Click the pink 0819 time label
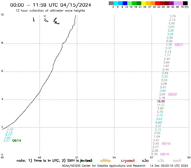 coord(166,144)
